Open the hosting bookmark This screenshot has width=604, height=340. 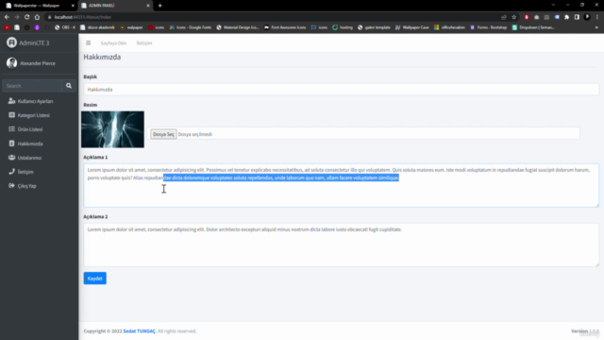click(x=343, y=27)
